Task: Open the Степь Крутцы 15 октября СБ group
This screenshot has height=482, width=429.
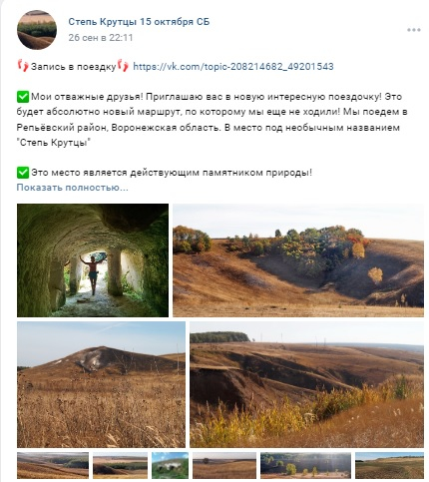Action: (x=139, y=22)
